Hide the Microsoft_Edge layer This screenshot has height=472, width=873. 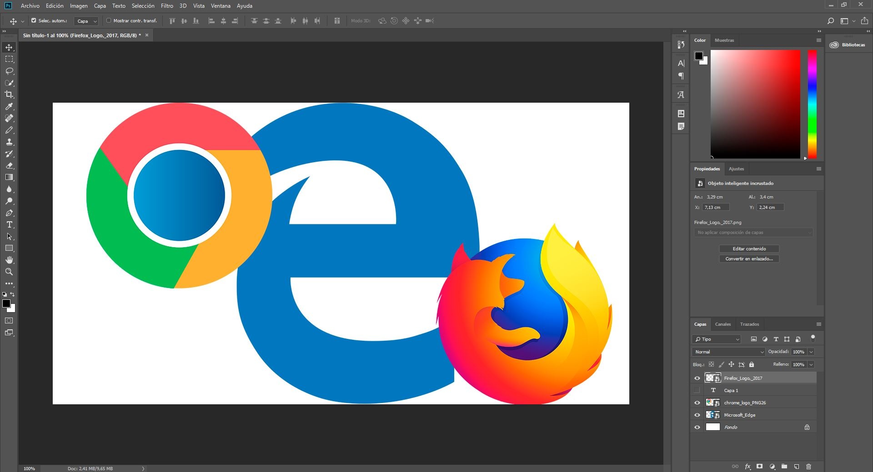[697, 415]
